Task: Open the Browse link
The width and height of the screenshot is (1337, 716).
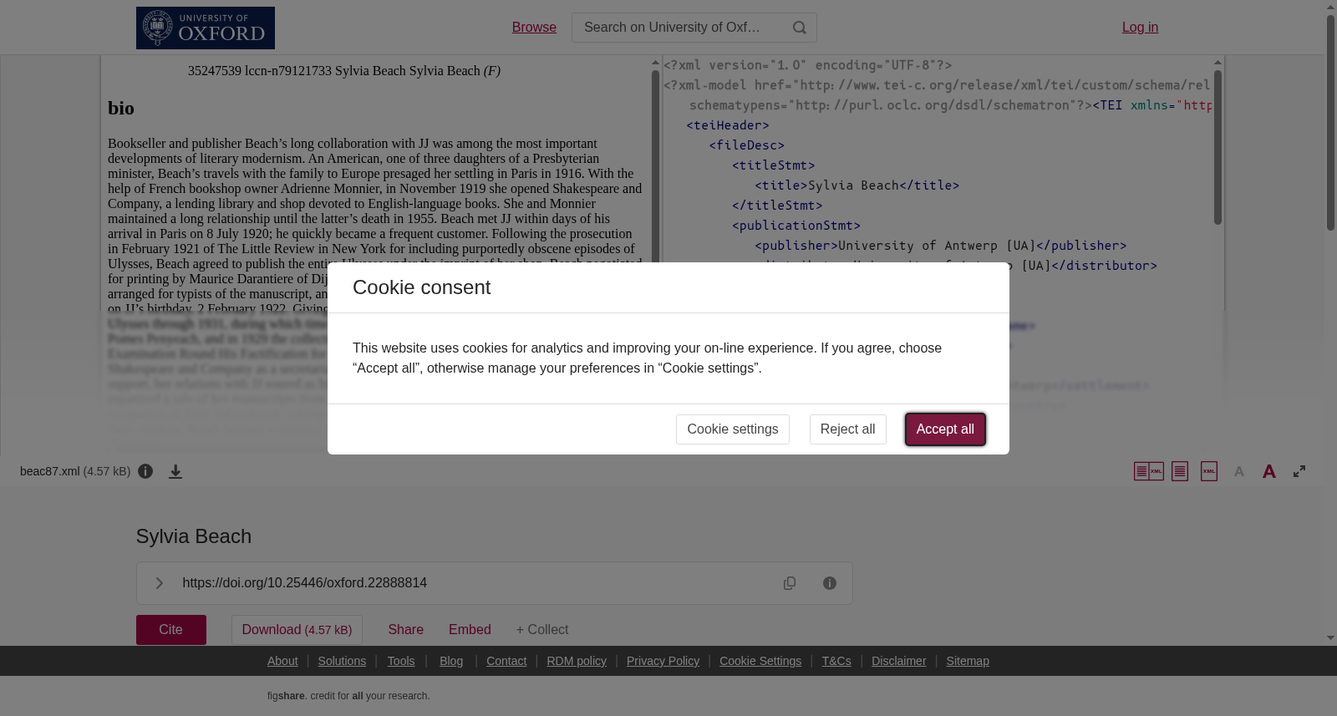Action: 534,28
